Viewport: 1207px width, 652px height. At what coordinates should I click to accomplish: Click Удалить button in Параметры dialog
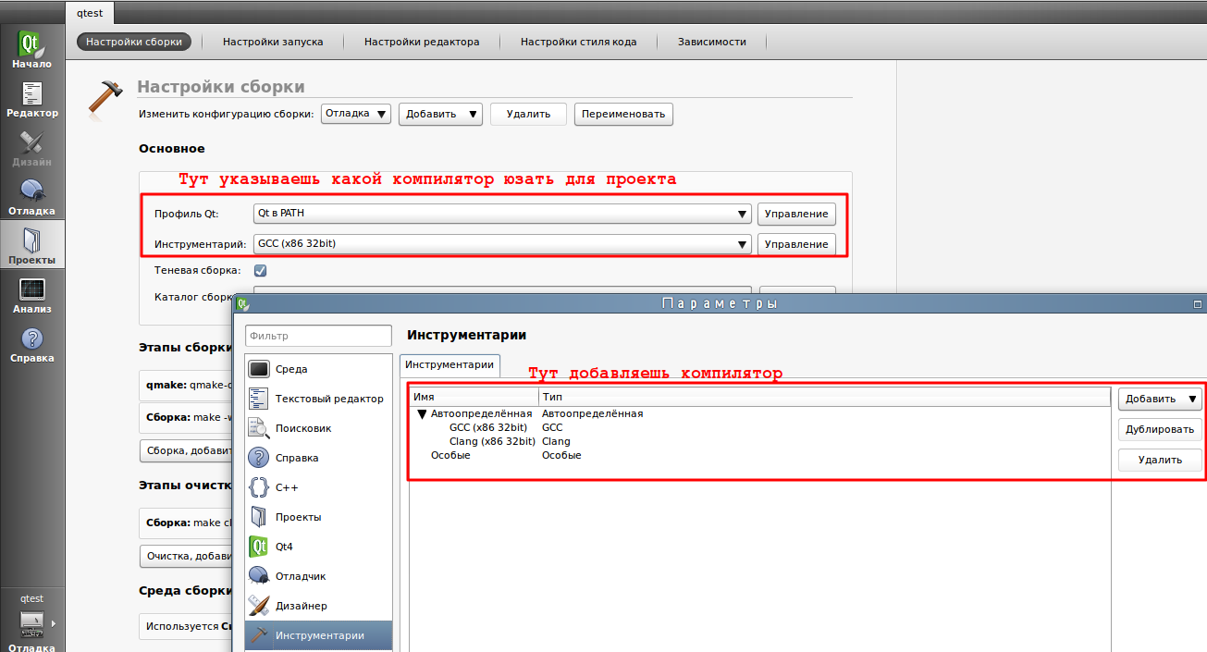pos(1160,460)
